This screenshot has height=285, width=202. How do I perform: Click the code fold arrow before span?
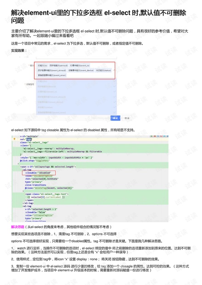point(18,164)
